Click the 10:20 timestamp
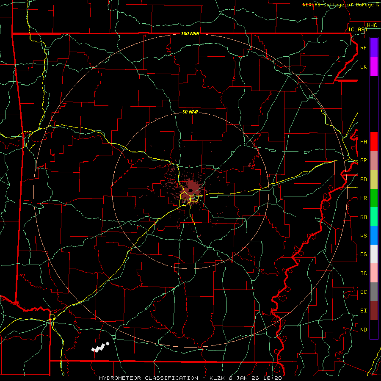Viewport: 381px width, 381px height. tap(272, 378)
